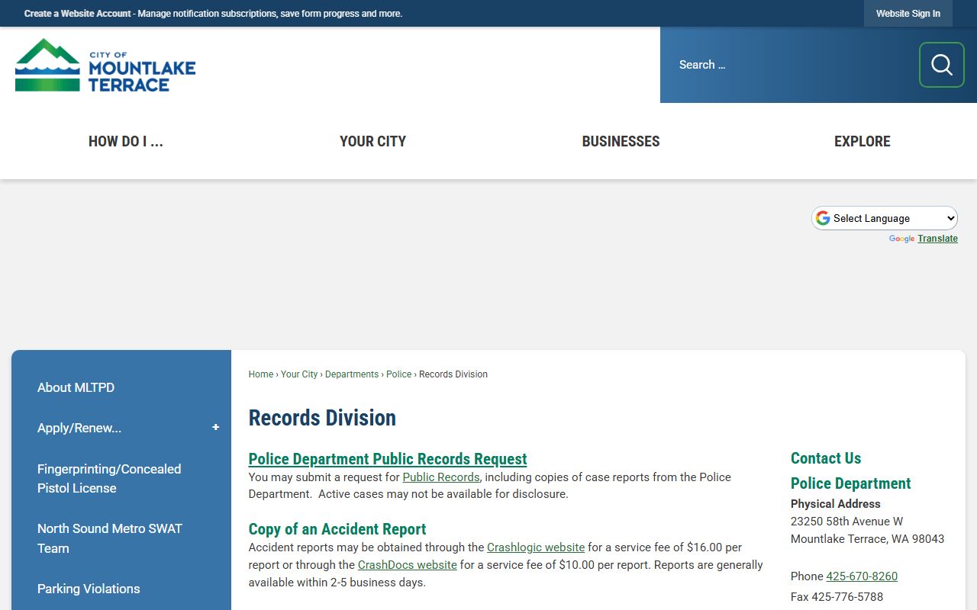Open Fingerprinting/Concealed Pistol License sidebar item
Screen dimensions: 977x610
(x=109, y=478)
